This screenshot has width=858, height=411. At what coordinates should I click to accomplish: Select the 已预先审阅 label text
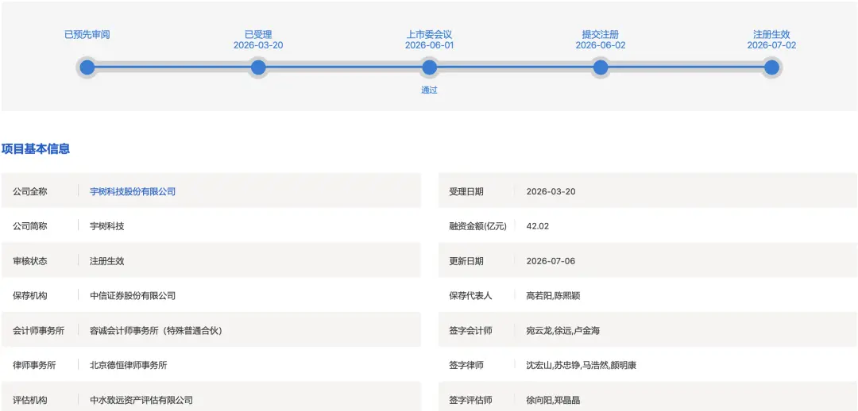tap(87, 34)
